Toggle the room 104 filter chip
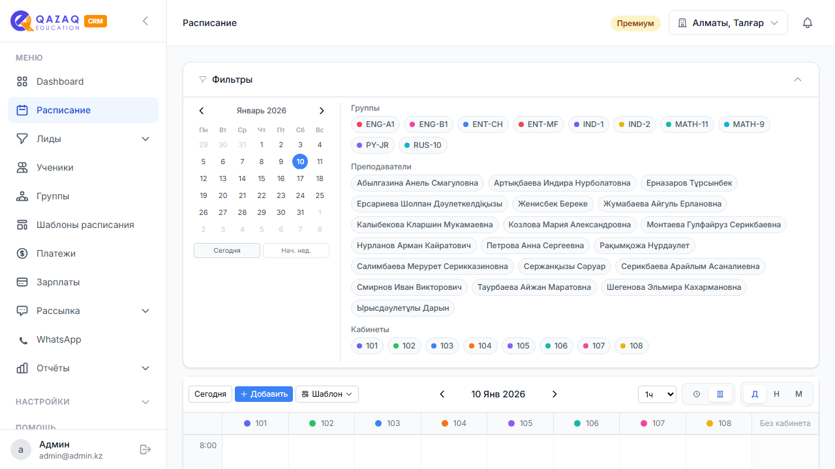Viewport: 835px width, 469px height. (x=480, y=346)
